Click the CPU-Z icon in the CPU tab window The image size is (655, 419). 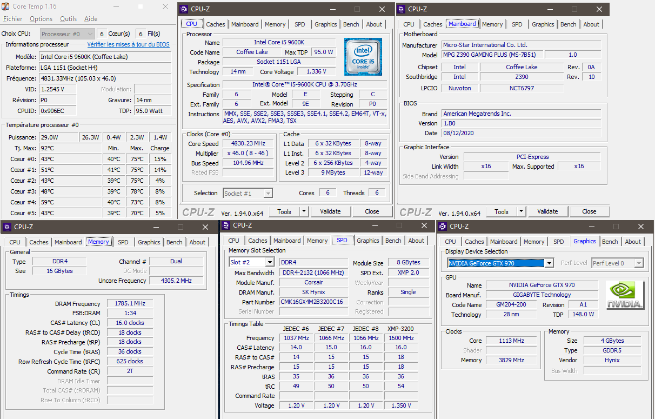(x=184, y=9)
